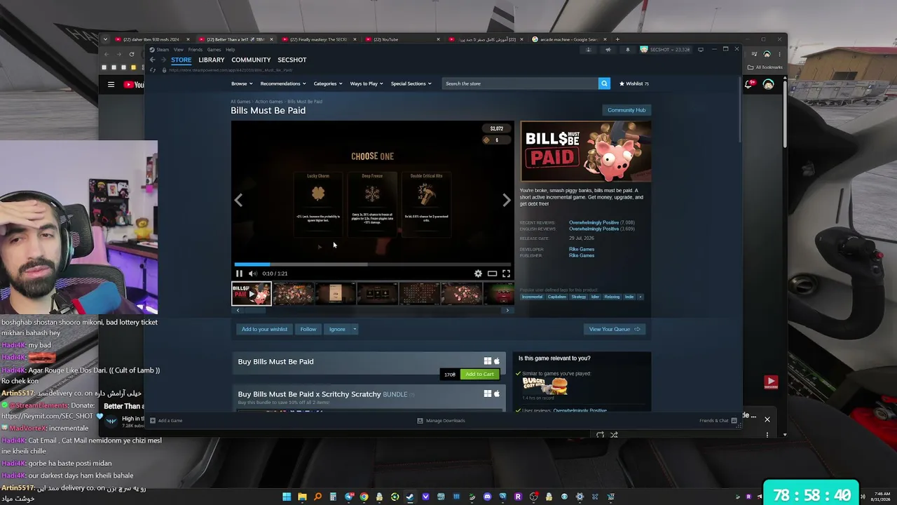The width and height of the screenshot is (897, 505).
Task: Open File Explorer from the taskbar
Action: 302,497
